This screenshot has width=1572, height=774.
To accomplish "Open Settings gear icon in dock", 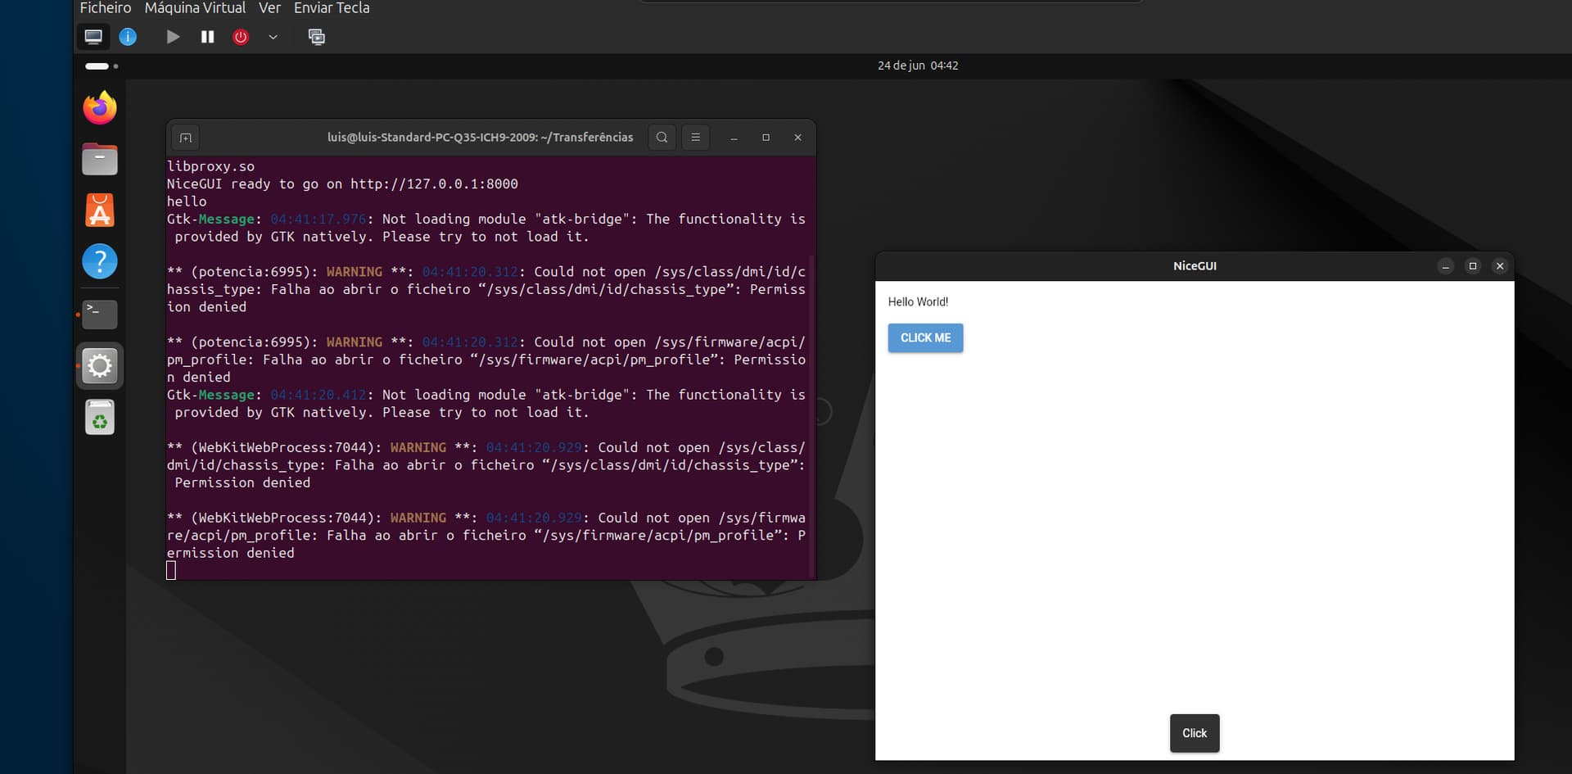I will point(100,365).
